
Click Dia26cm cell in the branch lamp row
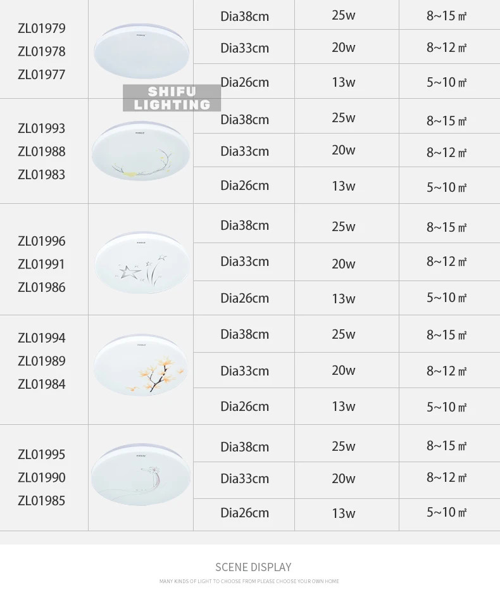(x=244, y=185)
